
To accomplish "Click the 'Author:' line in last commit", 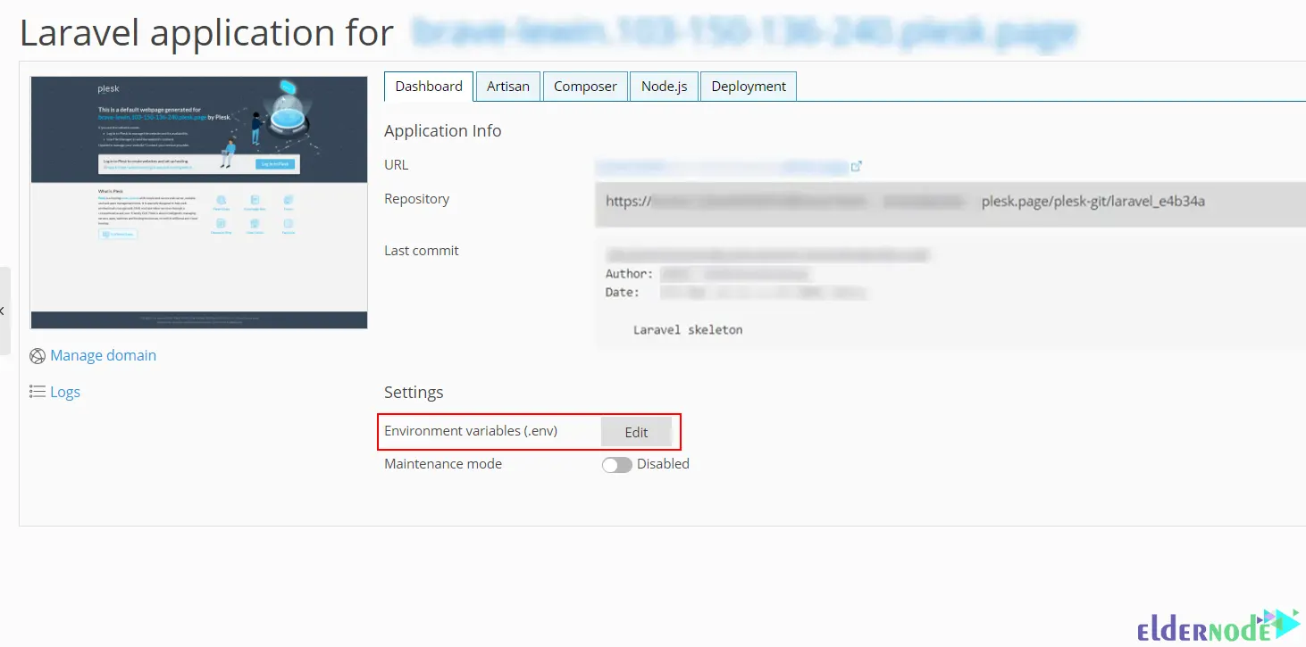I will [707, 274].
